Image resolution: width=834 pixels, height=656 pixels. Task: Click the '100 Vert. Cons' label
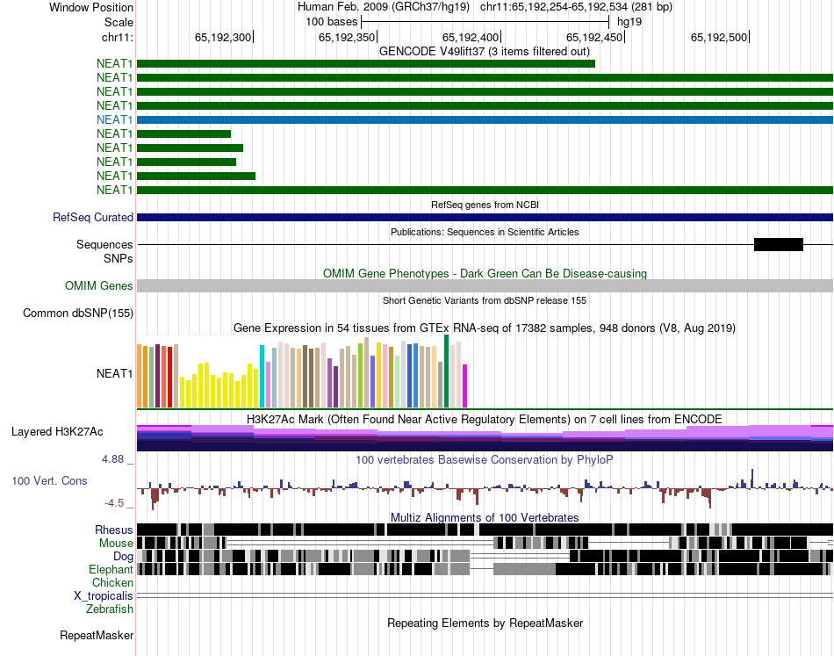[49, 481]
